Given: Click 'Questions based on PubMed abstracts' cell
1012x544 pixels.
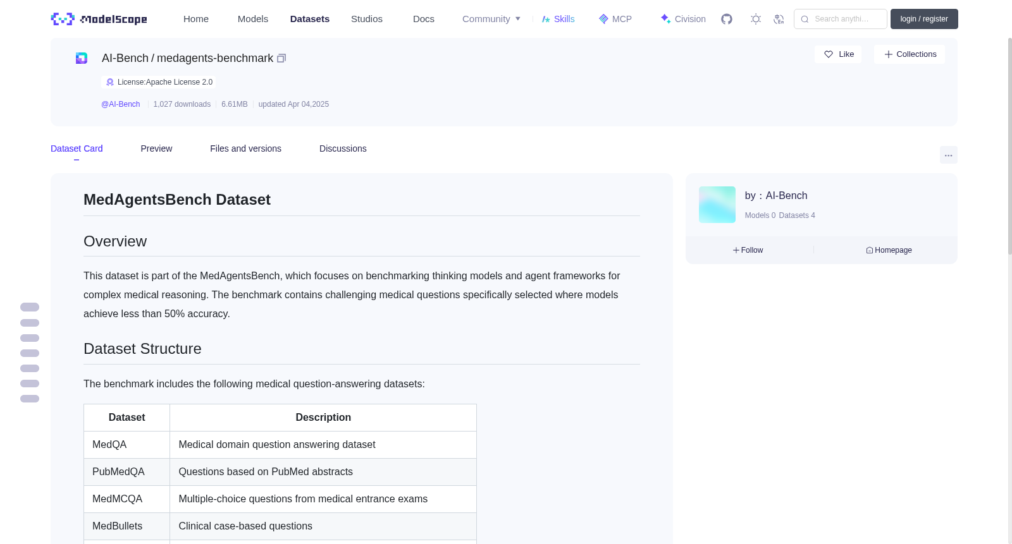Looking at the screenshot, I should click(323, 472).
